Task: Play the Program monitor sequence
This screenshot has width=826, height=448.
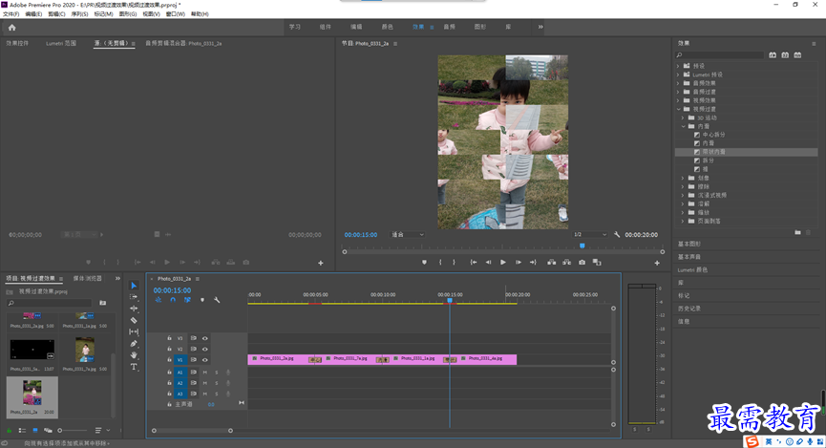Action: click(503, 262)
